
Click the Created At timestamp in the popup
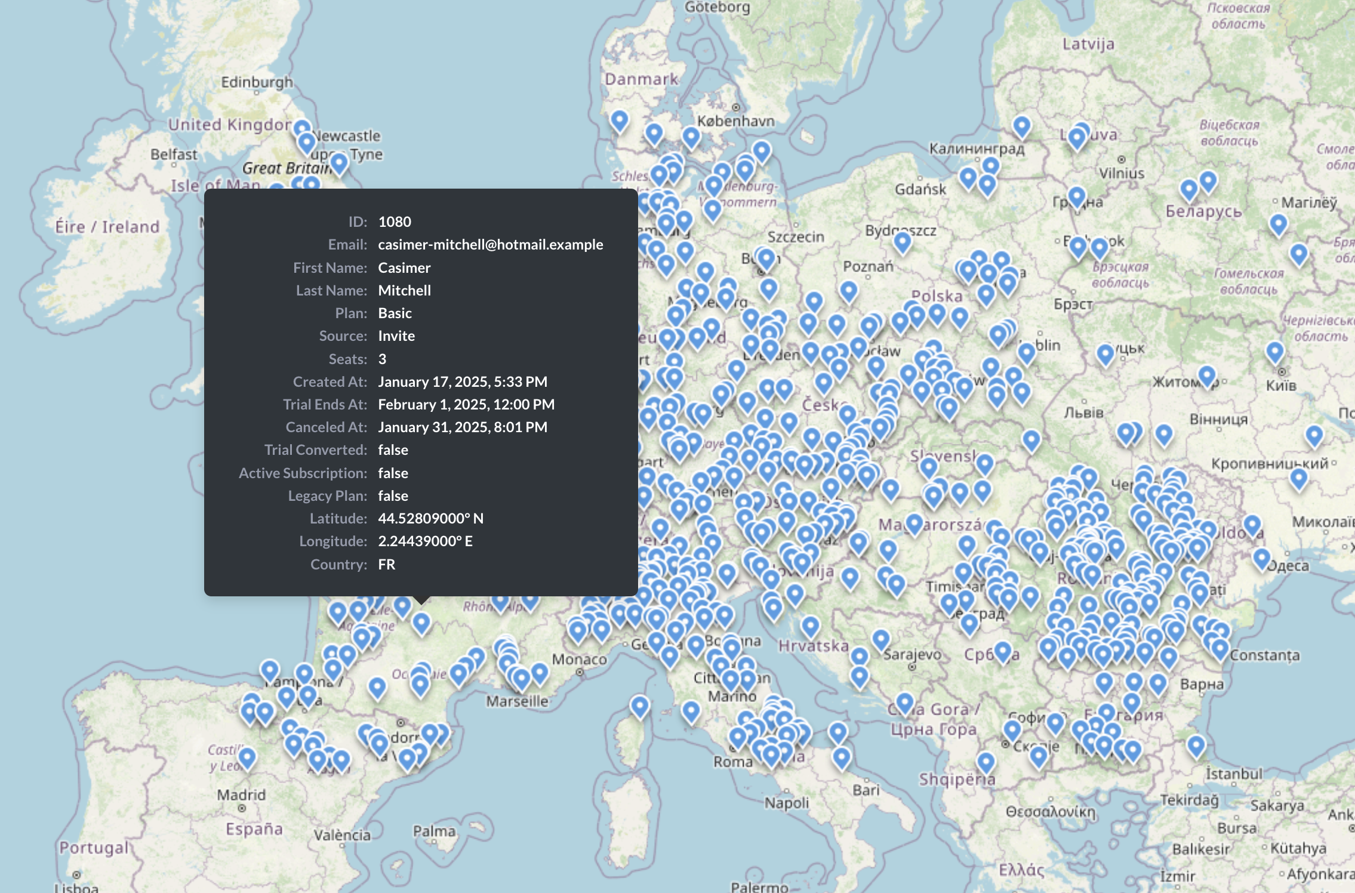(x=463, y=381)
